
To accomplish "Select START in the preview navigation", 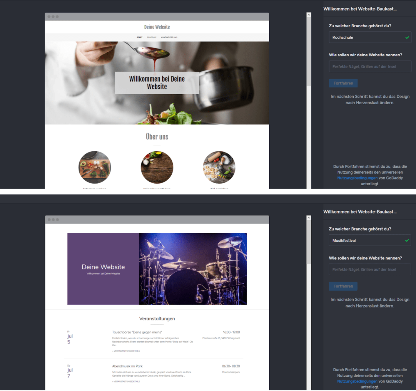I will click(x=139, y=37).
